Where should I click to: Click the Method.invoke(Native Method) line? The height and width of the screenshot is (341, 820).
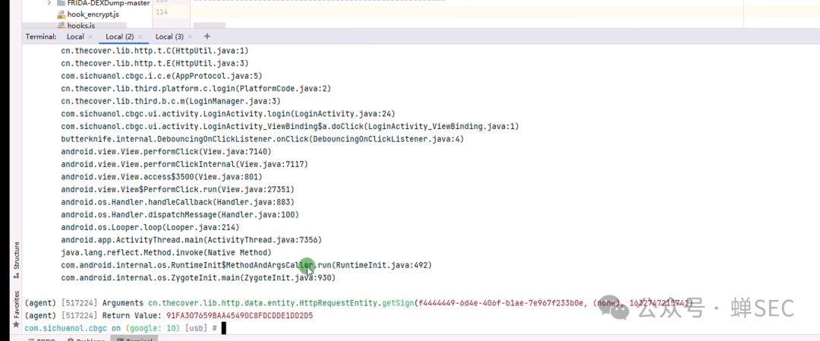point(166,253)
